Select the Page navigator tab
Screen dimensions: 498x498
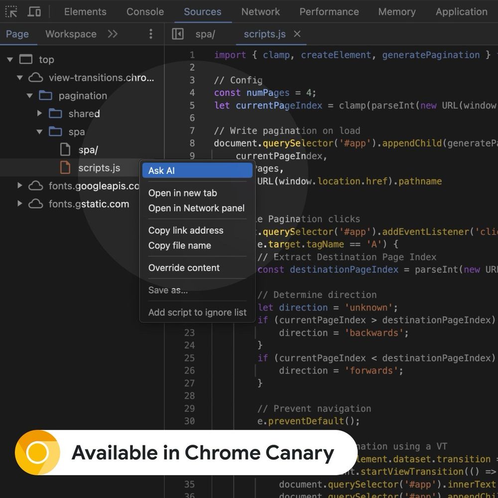[17, 34]
